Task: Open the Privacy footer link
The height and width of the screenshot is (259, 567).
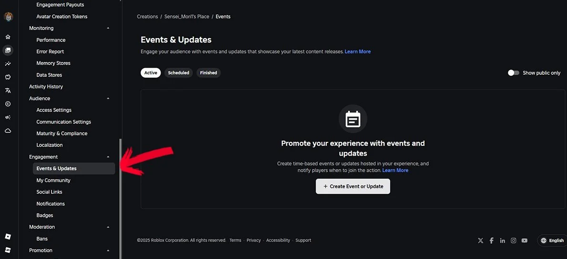Action: pyautogui.click(x=253, y=240)
